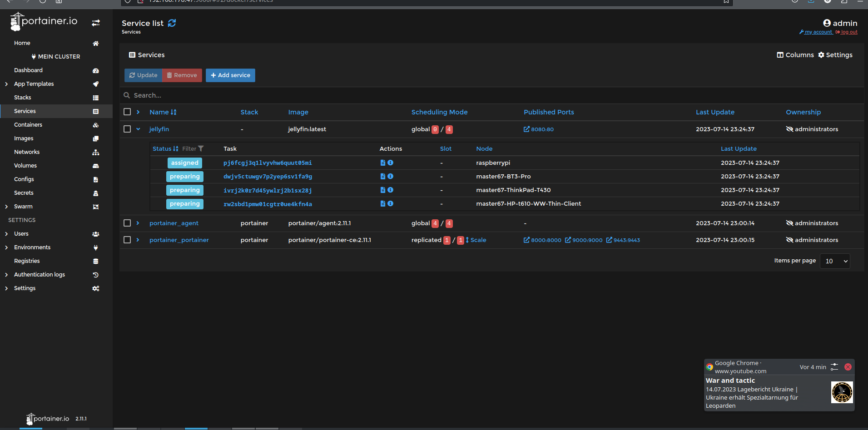Check the jellyfin service checkbox
The image size is (868, 430).
click(127, 129)
